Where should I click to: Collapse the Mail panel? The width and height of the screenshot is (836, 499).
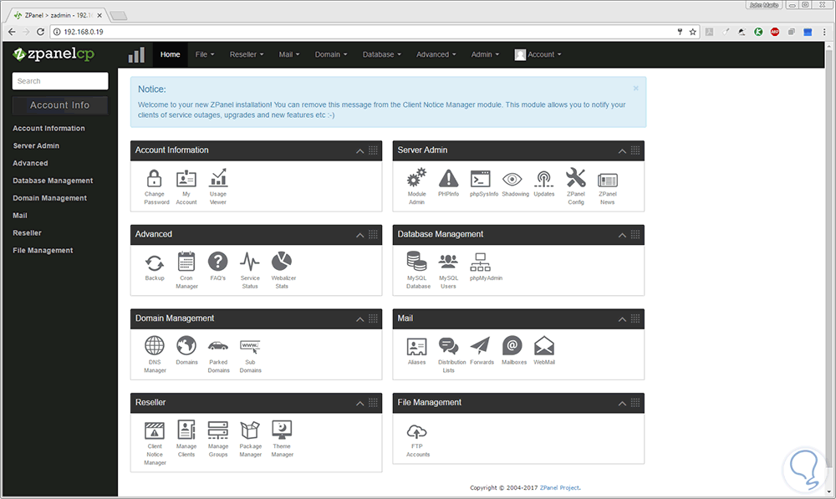pos(622,319)
